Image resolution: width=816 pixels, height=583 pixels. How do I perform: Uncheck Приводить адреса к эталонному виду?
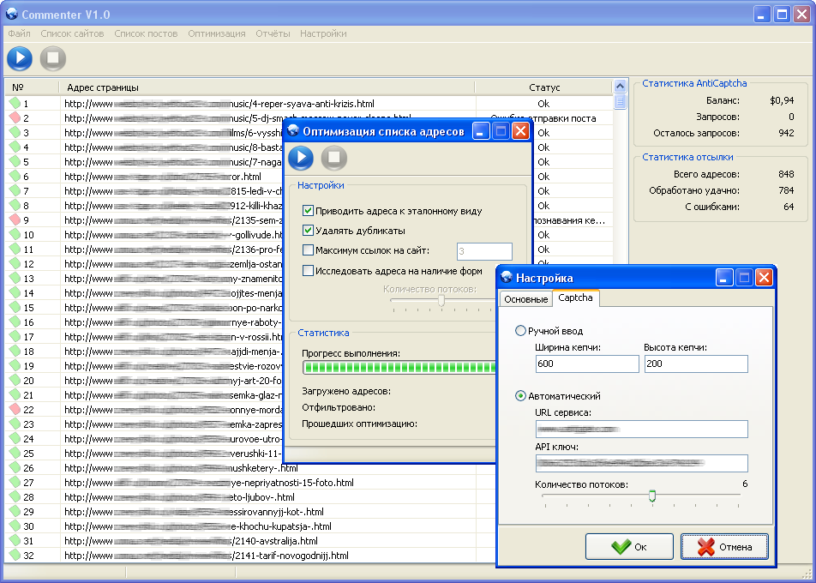(x=309, y=211)
